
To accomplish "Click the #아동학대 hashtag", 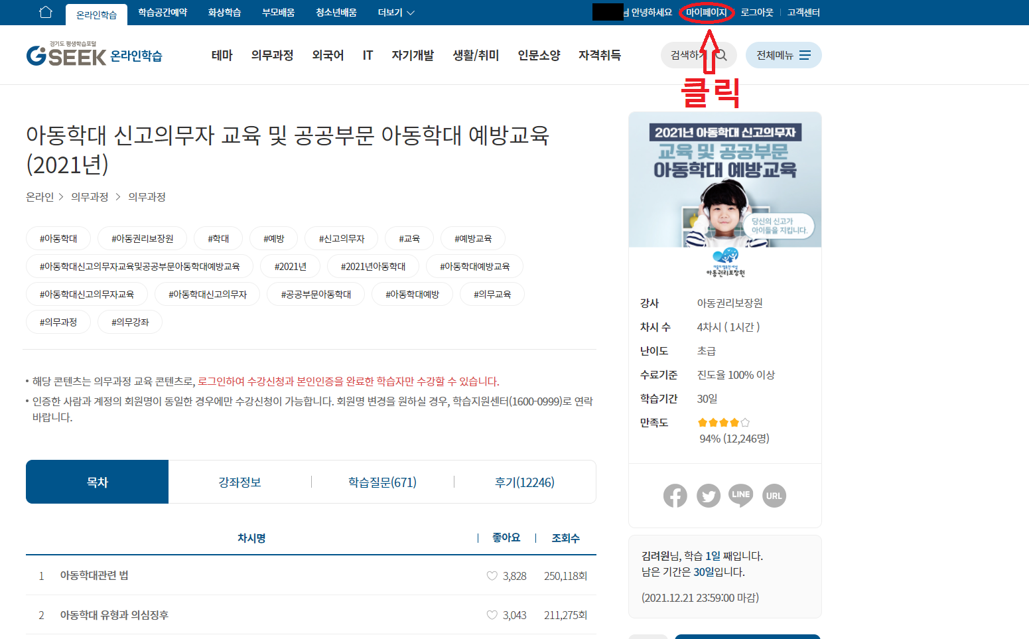I will click(x=58, y=238).
